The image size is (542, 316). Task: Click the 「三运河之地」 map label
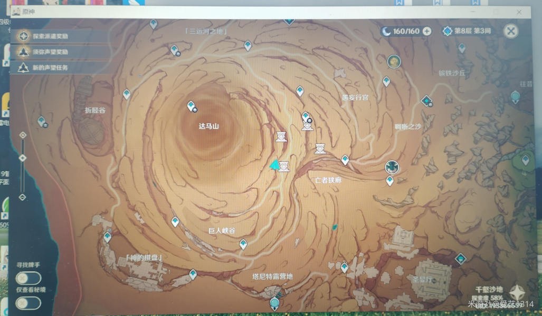(x=206, y=32)
